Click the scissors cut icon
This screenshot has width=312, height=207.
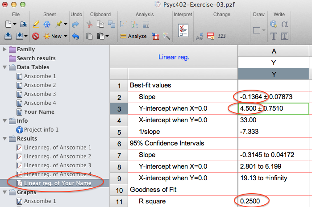(x=89, y=24)
